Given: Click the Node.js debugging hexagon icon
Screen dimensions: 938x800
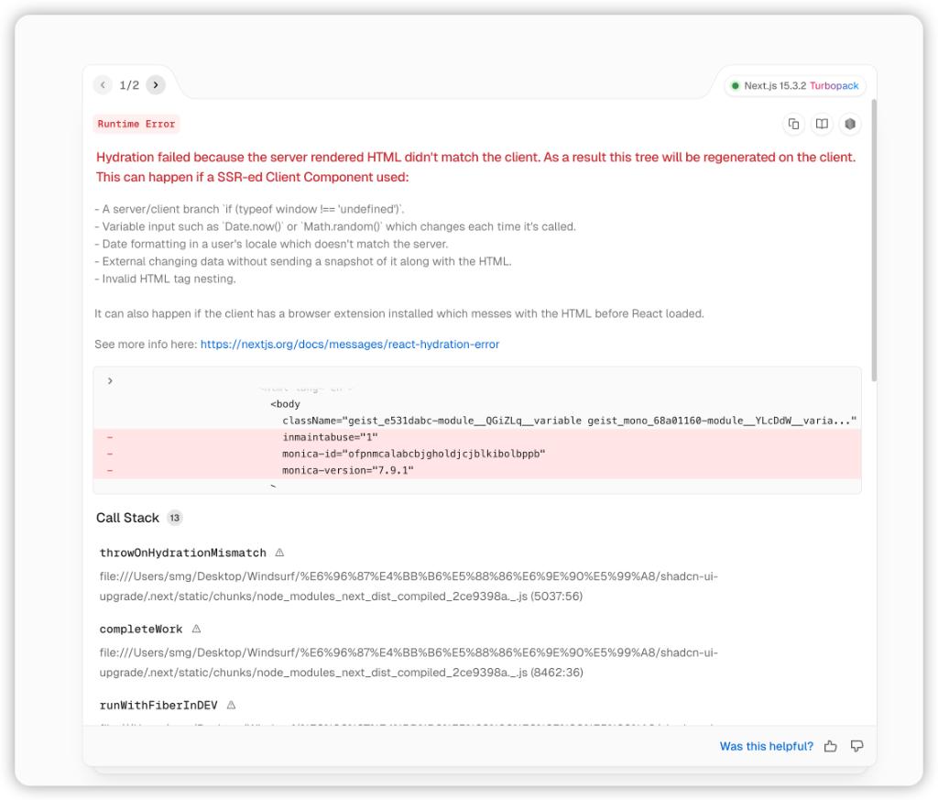Looking at the screenshot, I should tap(850, 124).
